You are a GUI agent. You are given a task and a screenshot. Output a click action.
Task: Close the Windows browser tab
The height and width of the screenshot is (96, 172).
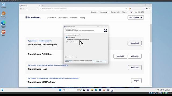click(x=40, y=6)
